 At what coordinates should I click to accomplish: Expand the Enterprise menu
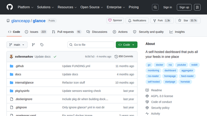point(116,7)
